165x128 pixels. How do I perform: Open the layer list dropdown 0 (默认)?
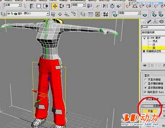[28, 14]
